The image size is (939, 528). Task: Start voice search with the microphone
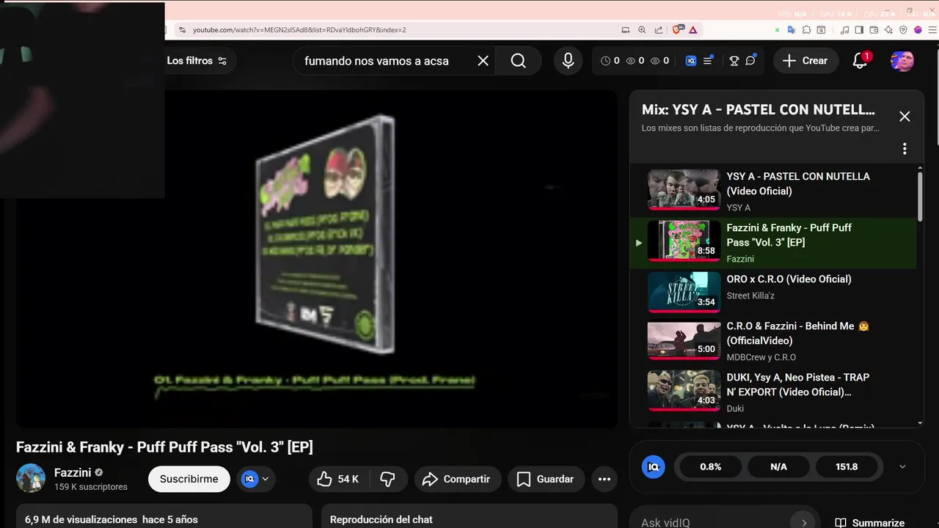(568, 61)
